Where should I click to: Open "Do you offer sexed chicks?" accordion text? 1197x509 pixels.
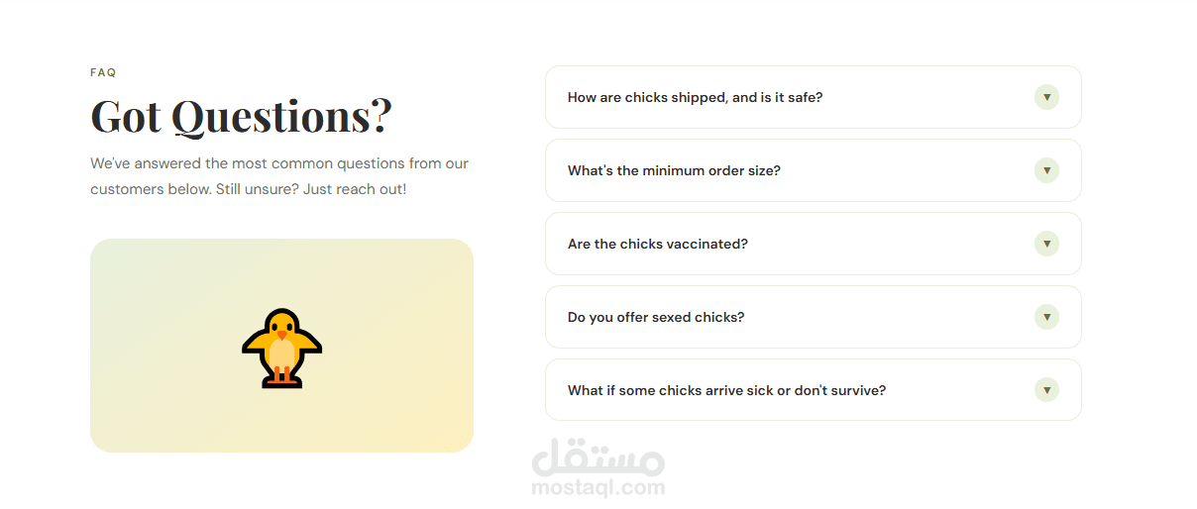(x=656, y=317)
